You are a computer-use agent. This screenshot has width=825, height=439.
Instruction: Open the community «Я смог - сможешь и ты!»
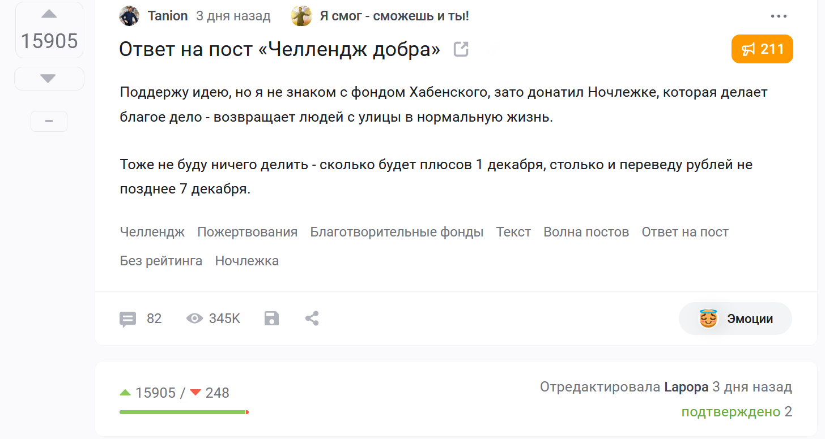point(394,16)
